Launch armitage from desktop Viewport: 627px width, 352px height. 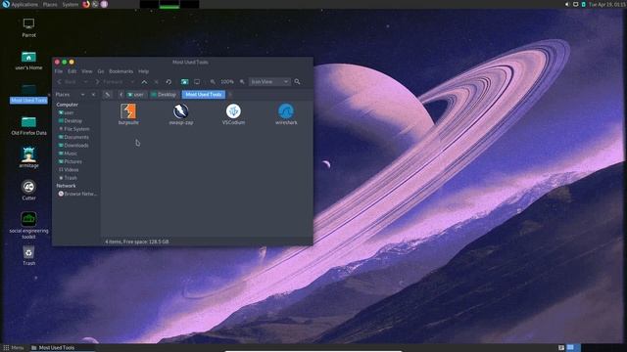(x=28, y=157)
